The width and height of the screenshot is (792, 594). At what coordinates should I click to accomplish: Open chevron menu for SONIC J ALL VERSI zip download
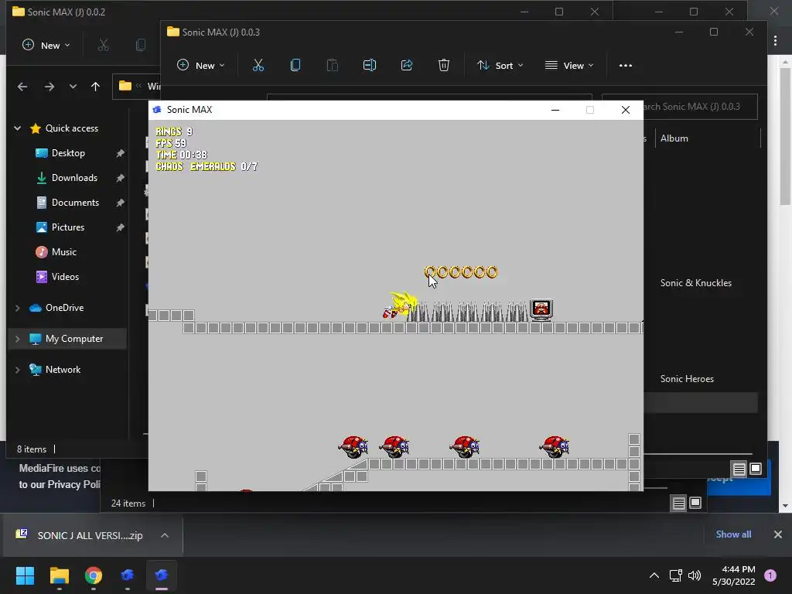click(165, 535)
